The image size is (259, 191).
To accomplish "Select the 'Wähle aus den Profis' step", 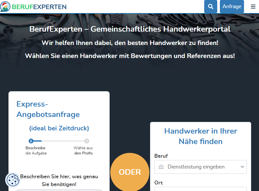I will click(x=83, y=151).
